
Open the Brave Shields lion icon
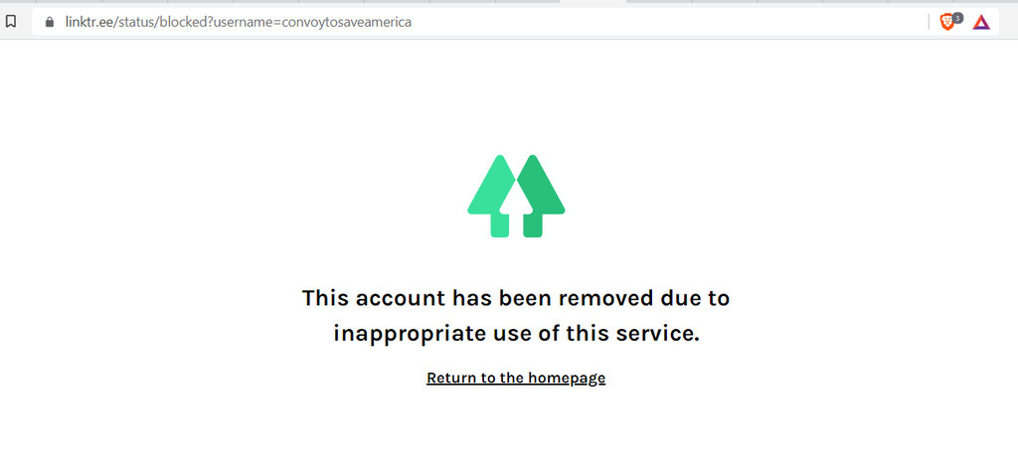coord(947,23)
